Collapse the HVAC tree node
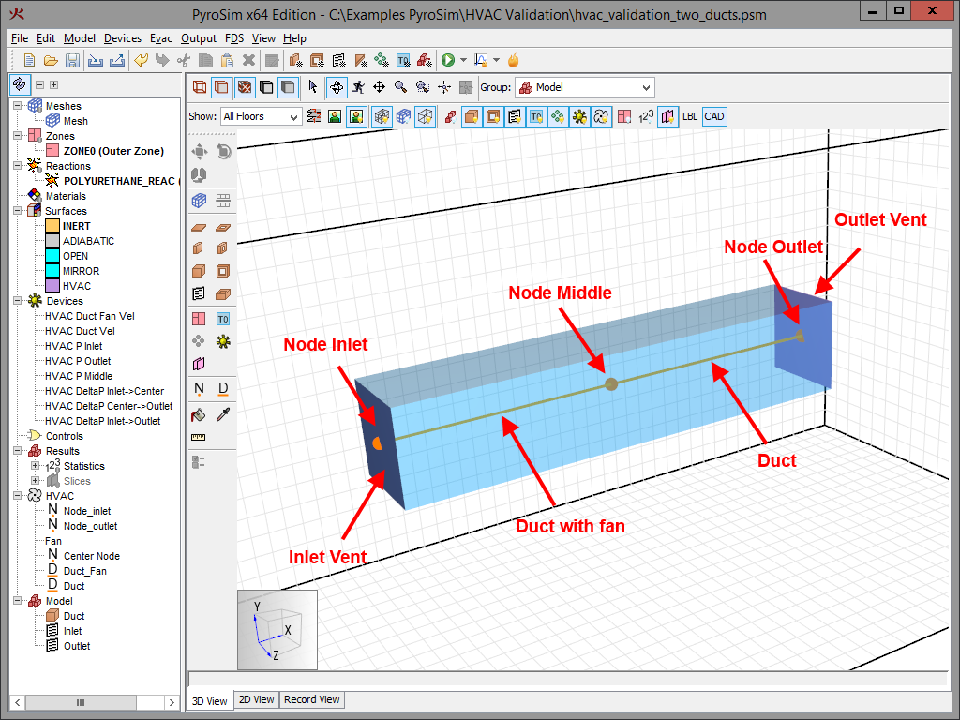The height and width of the screenshot is (720, 960). click(18, 495)
